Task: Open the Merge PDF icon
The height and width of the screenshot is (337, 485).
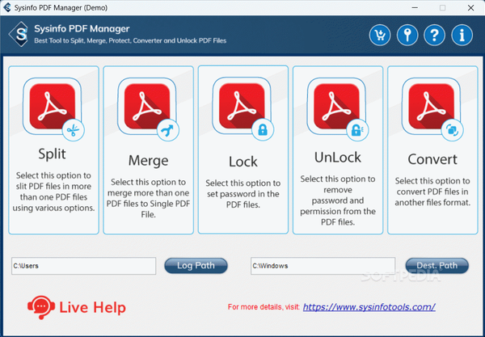Action: (148, 108)
